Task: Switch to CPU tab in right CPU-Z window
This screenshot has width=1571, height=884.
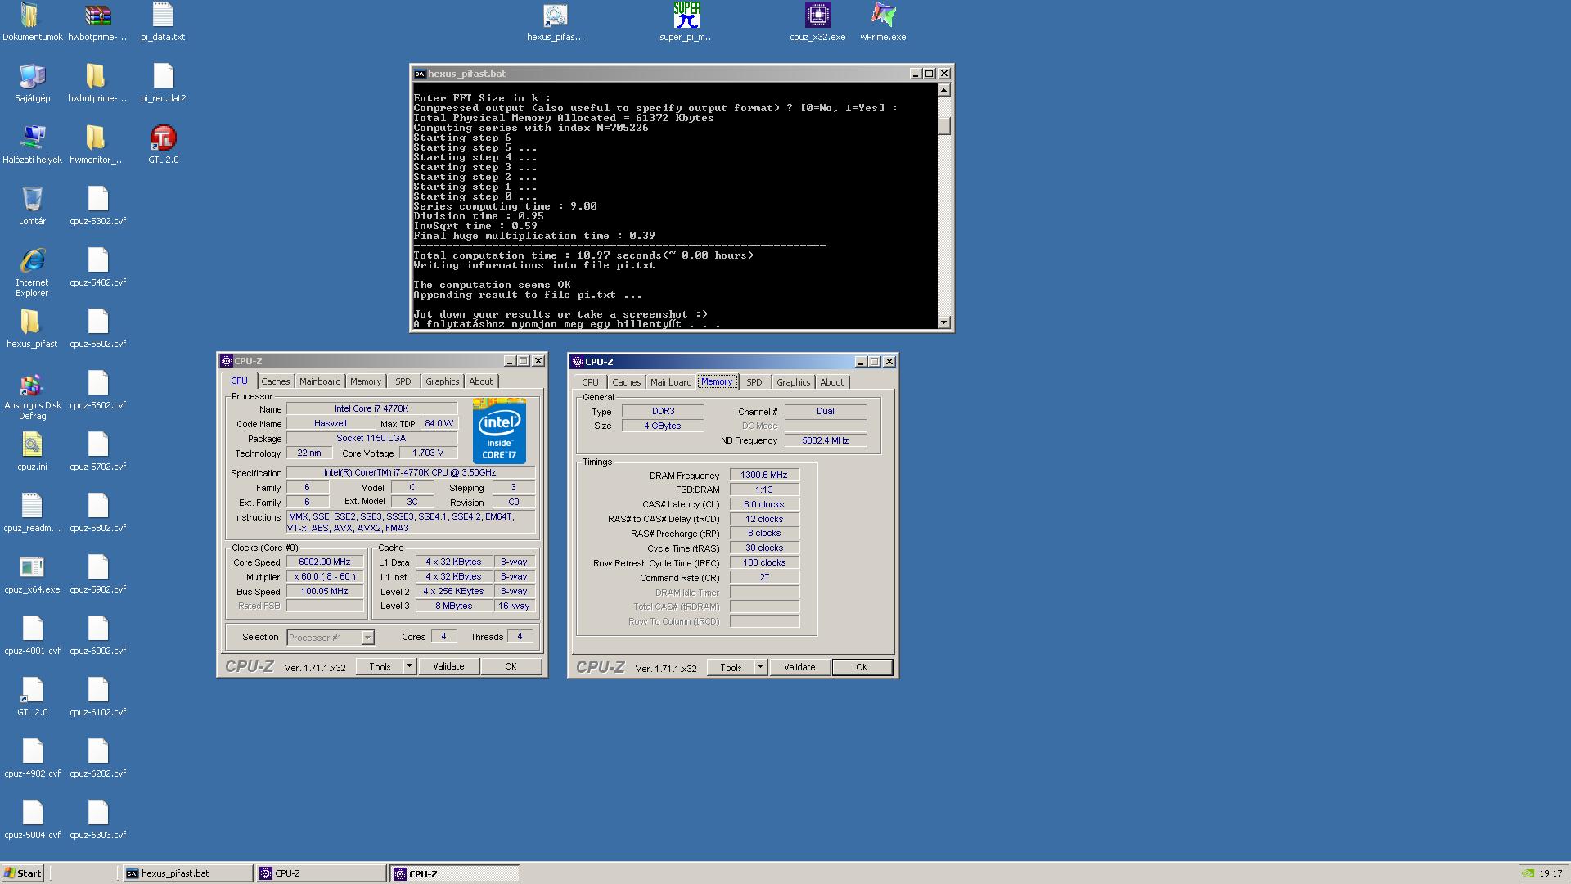Action: pyautogui.click(x=591, y=382)
